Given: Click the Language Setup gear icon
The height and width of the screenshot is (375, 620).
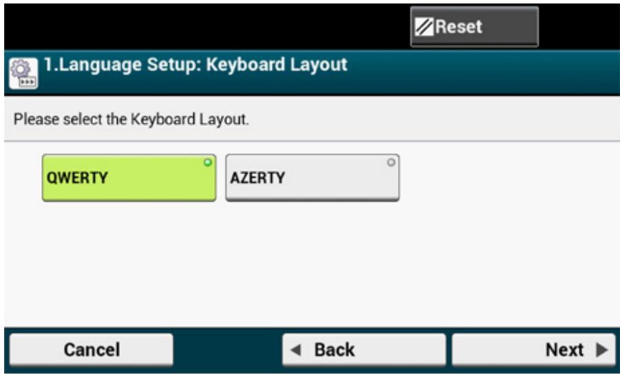Looking at the screenshot, I should [21, 72].
